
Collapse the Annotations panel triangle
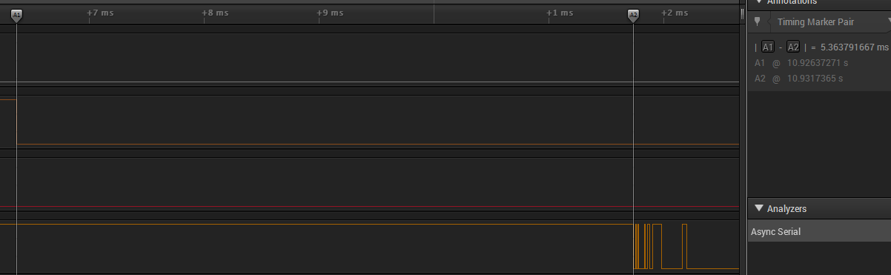[x=758, y=2]
